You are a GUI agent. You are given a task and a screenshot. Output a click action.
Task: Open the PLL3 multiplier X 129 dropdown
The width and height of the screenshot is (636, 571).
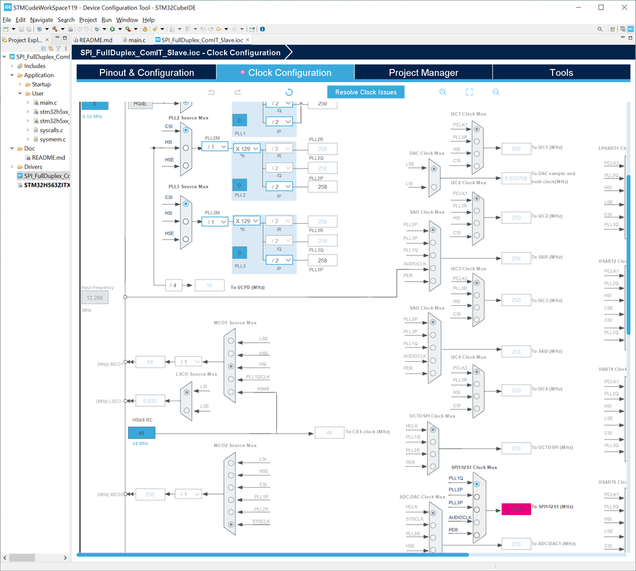pyautogui.click(x=246, y=221)
